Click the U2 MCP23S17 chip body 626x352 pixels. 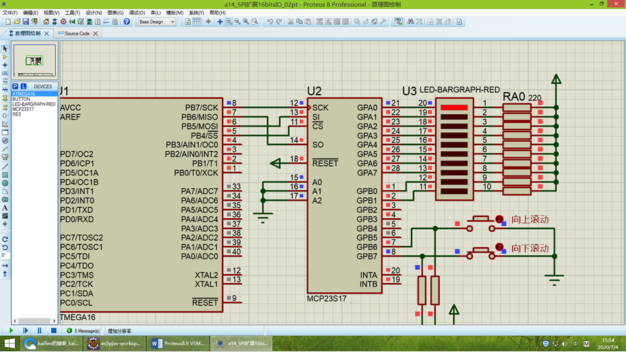point(344,195)
